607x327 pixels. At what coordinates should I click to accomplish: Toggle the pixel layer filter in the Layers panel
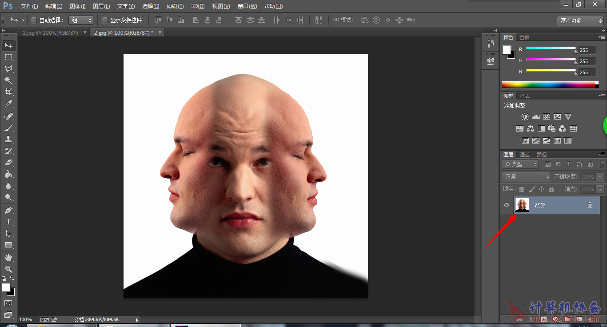(x=547, y=164)
